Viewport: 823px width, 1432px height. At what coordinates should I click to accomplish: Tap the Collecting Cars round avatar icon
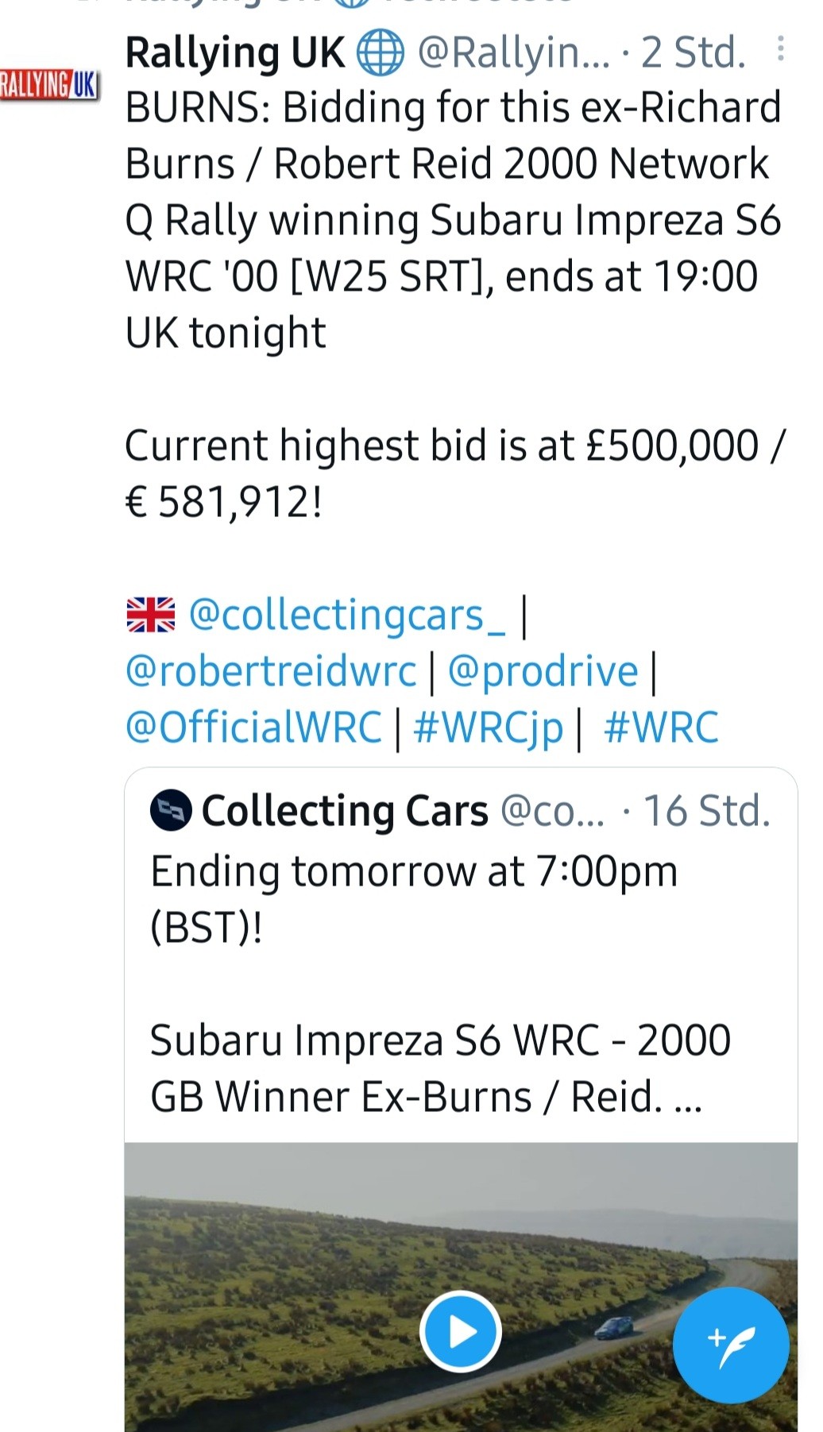[171, 811]
